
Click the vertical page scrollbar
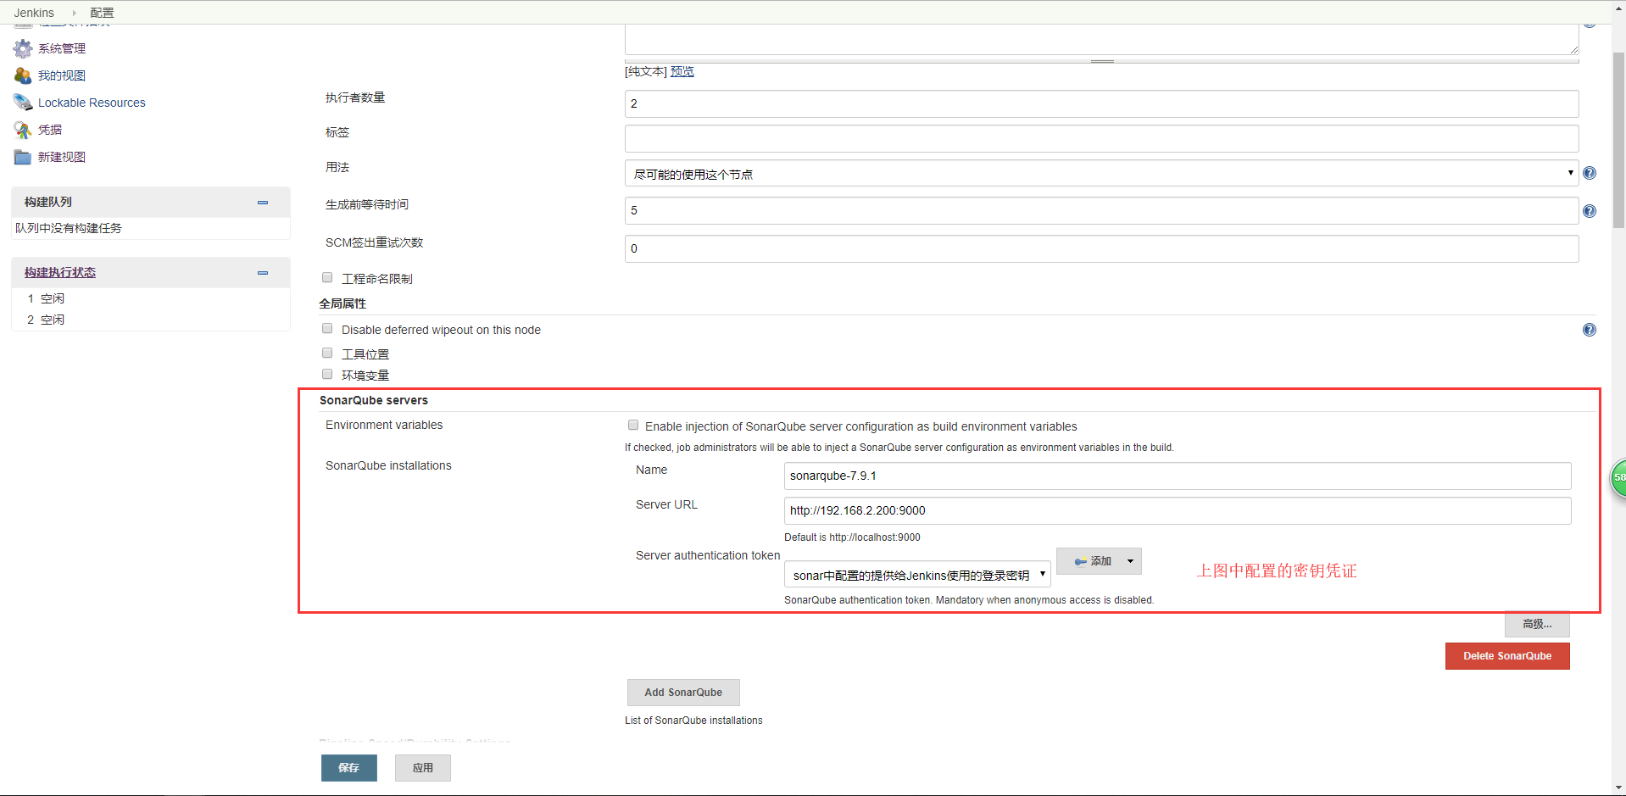tap(1618, 140)
